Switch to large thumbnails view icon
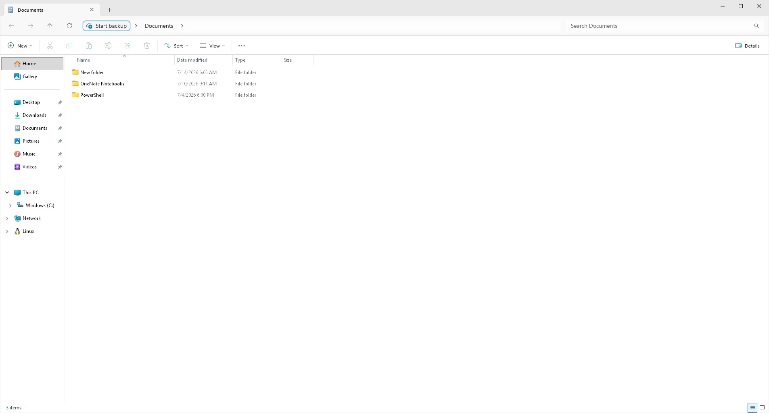This screenshot has height=413, width=769. 762,408
